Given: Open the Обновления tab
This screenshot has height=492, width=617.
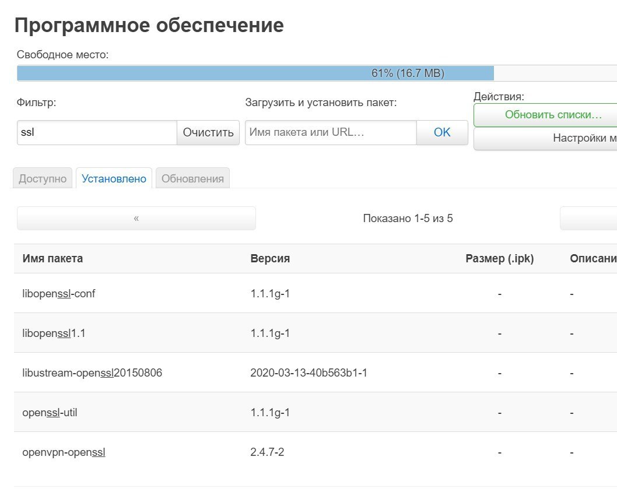Looking at the screenshot, I should point(192,178).
